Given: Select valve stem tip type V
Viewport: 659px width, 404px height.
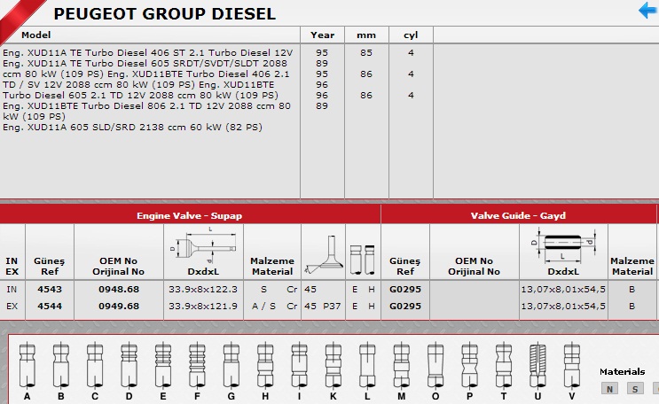Looking at the screenshot, I should click(571, 371).
